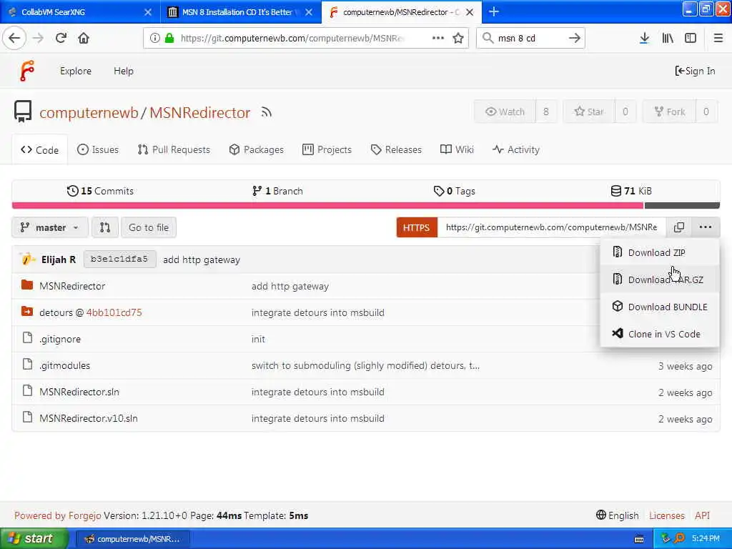Open Help in top navigation
This screenshot has width=732, height=549.
[124, 71]
